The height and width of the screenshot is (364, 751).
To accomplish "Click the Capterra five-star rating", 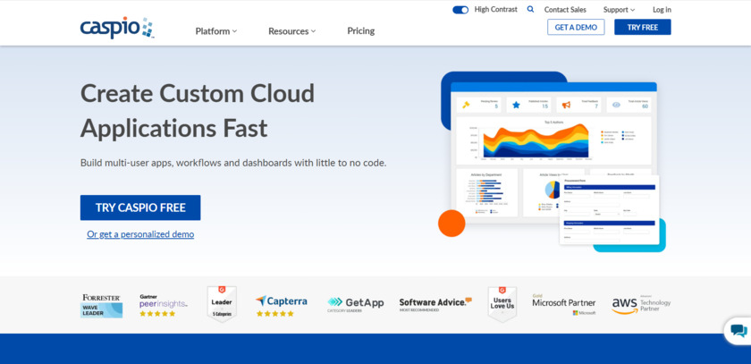I will click(275, 314).
